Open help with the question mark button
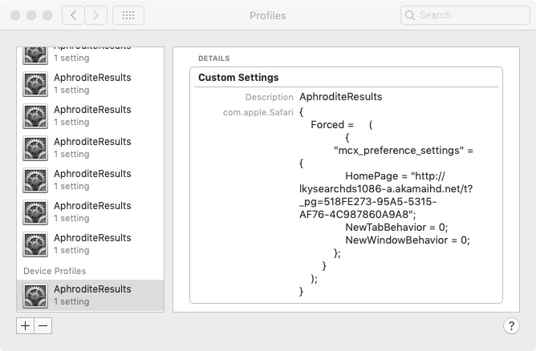This screenshot has height=351, width=536. pos(511,325)
